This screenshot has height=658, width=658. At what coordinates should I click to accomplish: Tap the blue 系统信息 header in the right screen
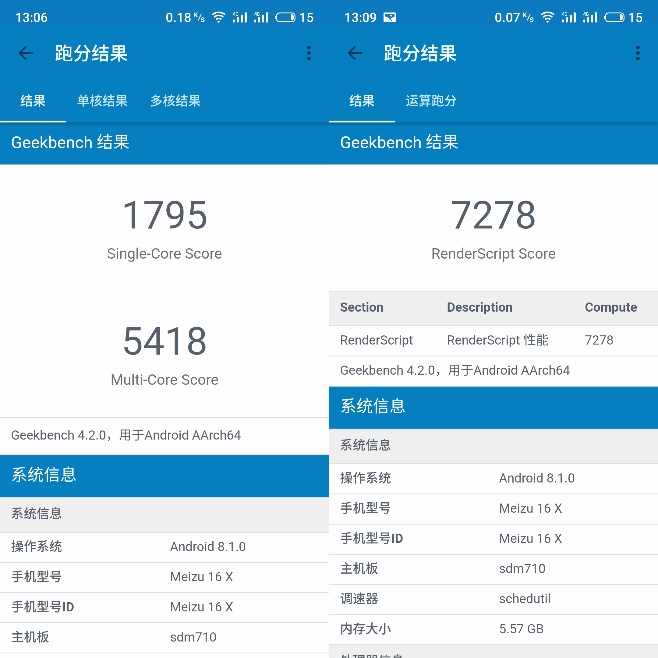[493, 407]
